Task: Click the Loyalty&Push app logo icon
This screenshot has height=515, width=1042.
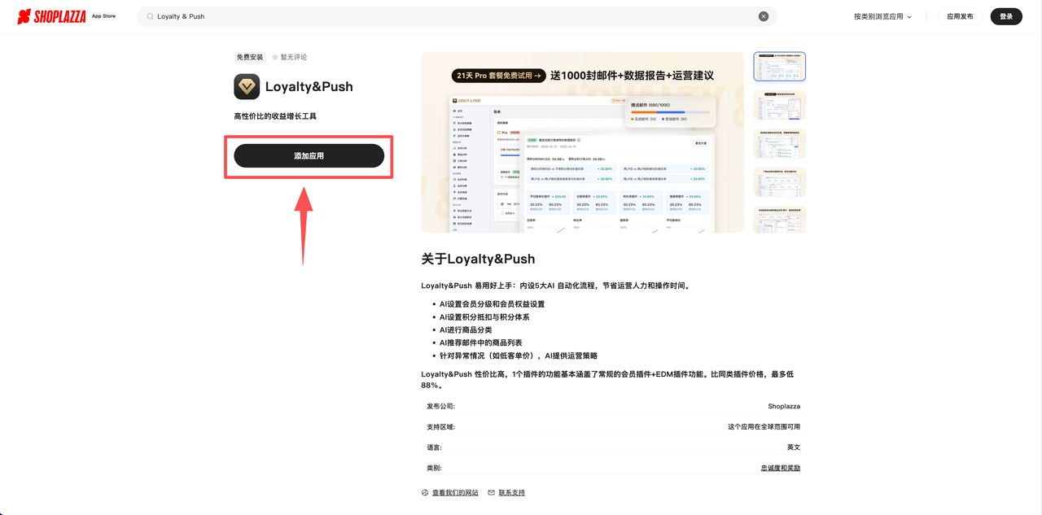Action: click(247, 86)
